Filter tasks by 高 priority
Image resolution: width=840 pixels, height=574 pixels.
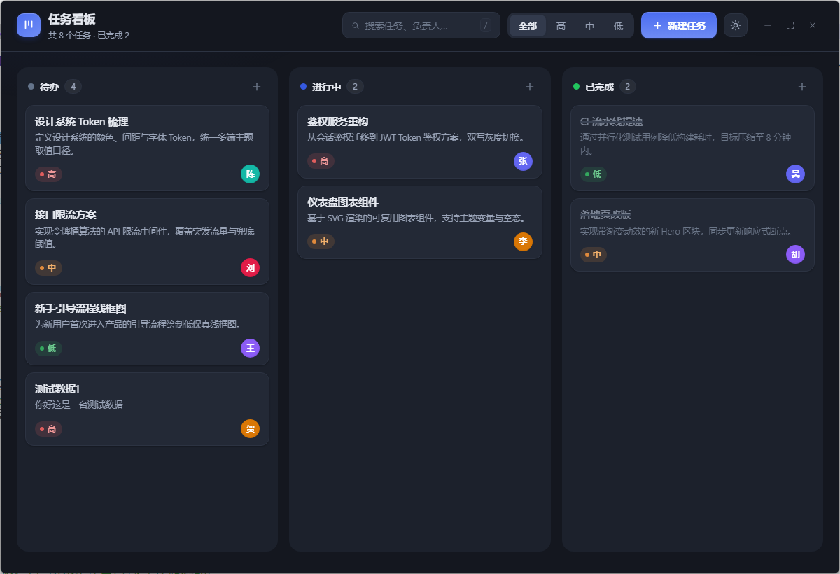coord(561,26)
